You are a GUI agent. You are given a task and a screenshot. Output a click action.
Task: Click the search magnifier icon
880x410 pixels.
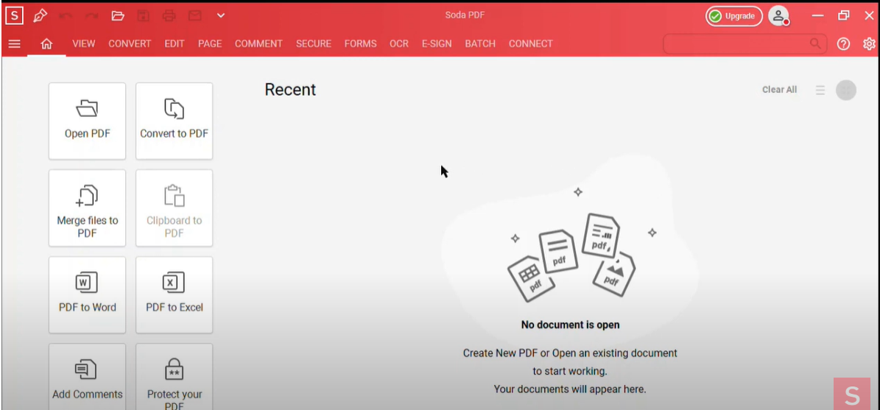click(x=815, y=43)
